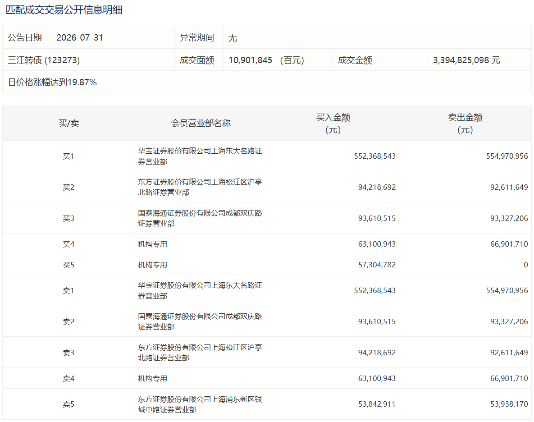Select the 异常期间 label
534x422 pixels.
tap(197, 37)
